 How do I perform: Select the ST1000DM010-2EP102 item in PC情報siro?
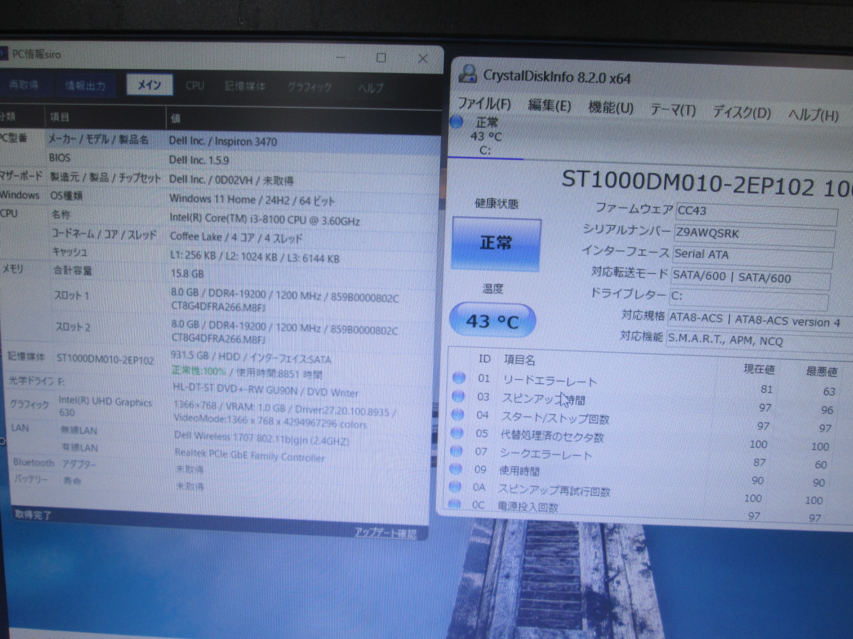[105, 359]
